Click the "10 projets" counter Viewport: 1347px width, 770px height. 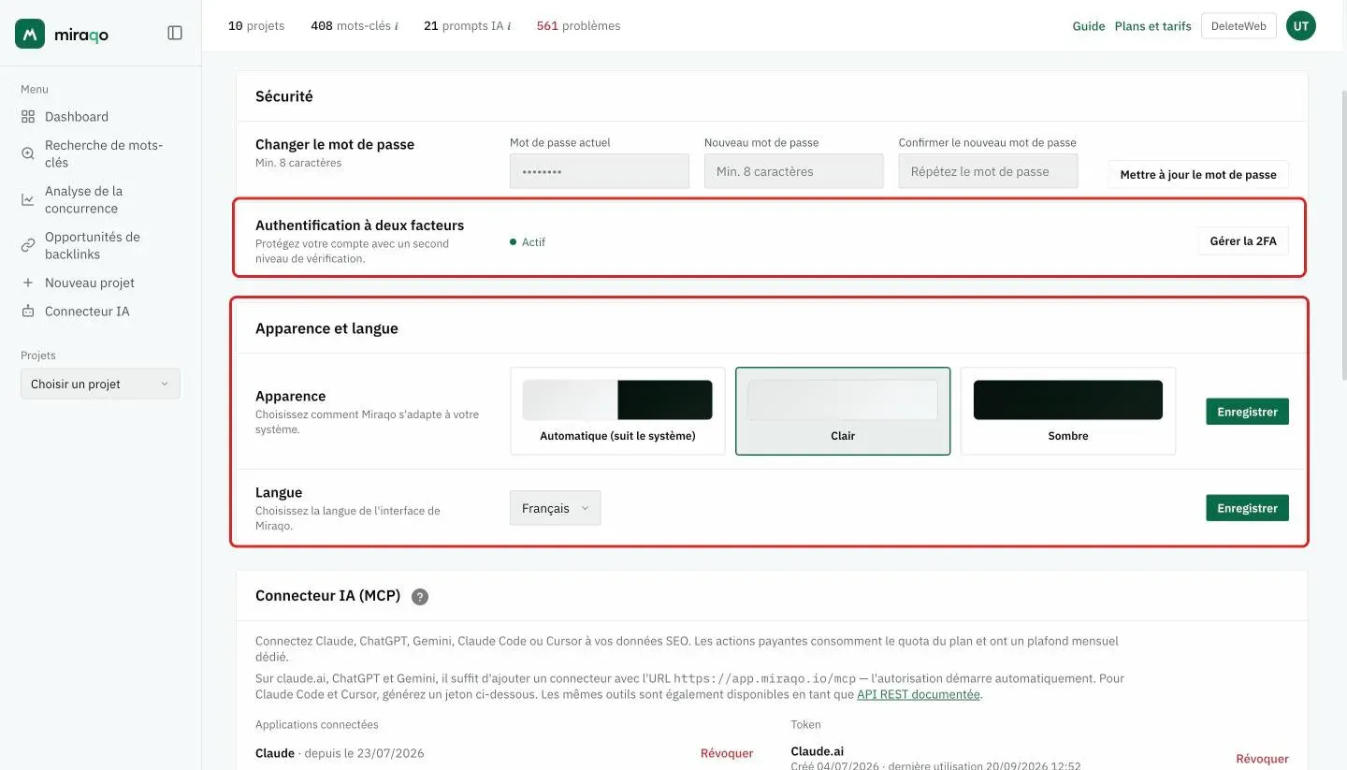[x=256, y=26]
